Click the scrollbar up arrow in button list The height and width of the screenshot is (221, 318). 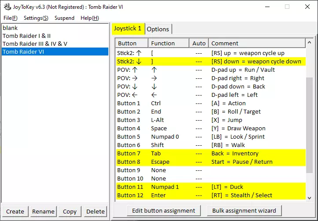309,42
